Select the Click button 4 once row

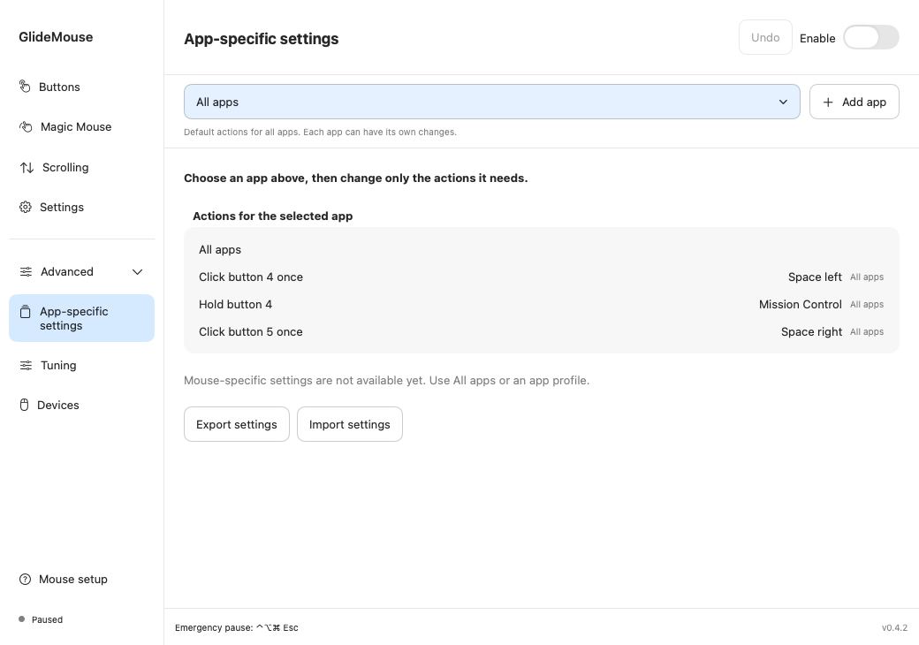click(x=541, y=277)
